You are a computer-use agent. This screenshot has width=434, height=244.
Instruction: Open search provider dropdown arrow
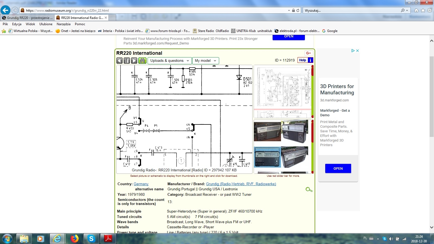[407, 11]
